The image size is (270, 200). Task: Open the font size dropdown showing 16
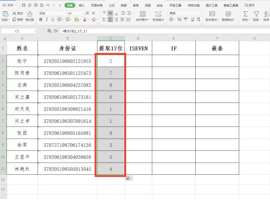(83, 13)
